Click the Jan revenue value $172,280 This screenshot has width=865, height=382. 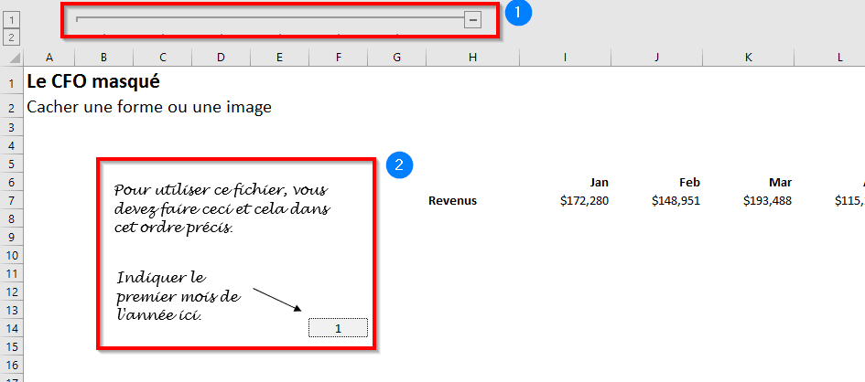coord(583,201)
